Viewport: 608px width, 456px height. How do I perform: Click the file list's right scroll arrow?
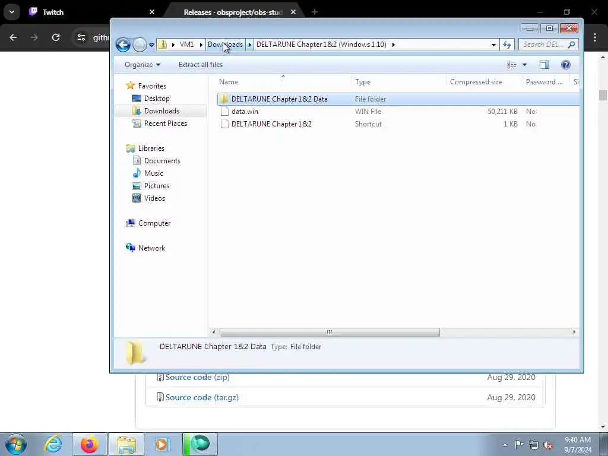574,332
